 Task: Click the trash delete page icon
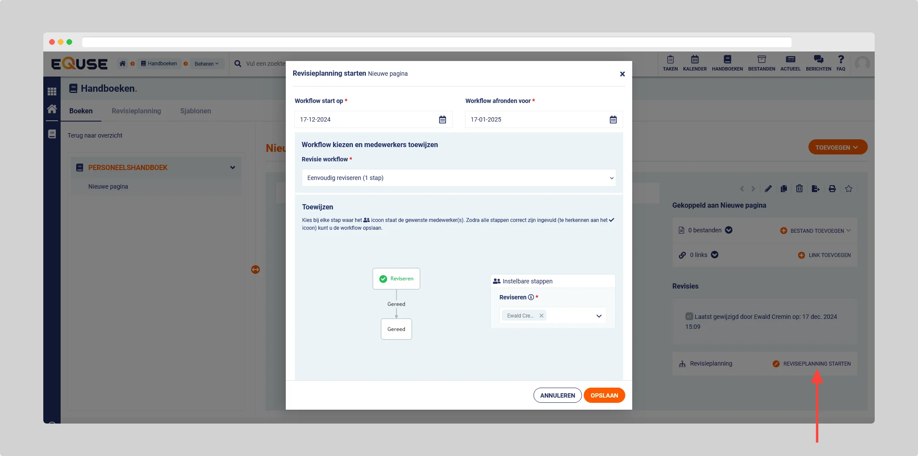799,189
